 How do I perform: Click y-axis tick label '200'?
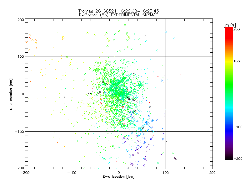coord(21,20)
